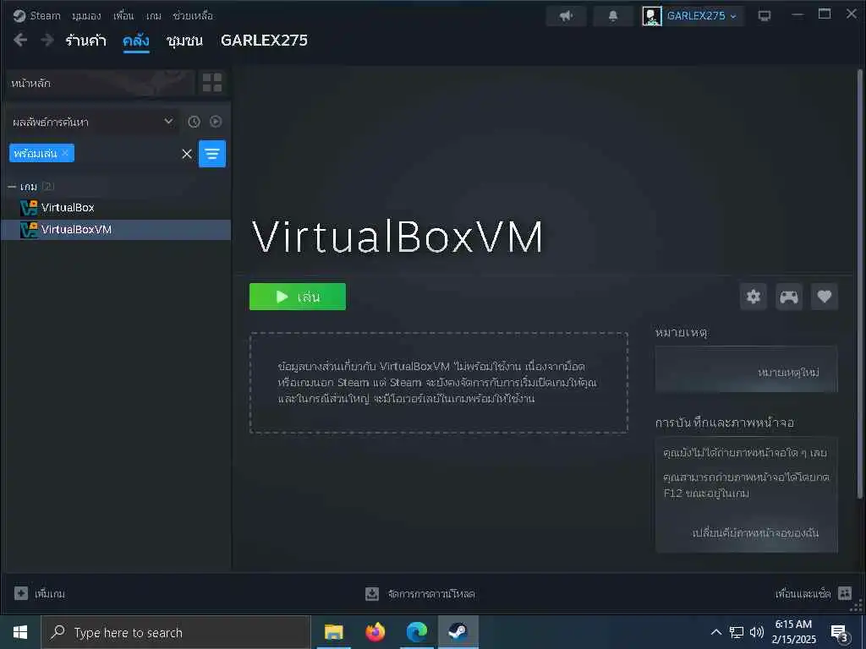Expand the ผลลัพธ์การค้นหา dropdown

click(x=93, y=122)
